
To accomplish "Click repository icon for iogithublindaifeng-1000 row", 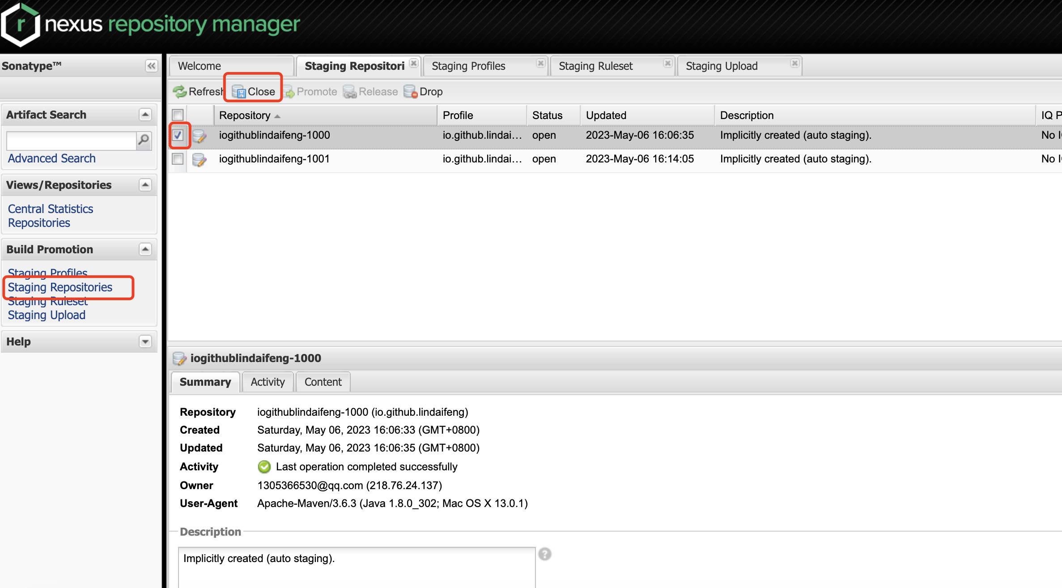I will tap(199, 136).
